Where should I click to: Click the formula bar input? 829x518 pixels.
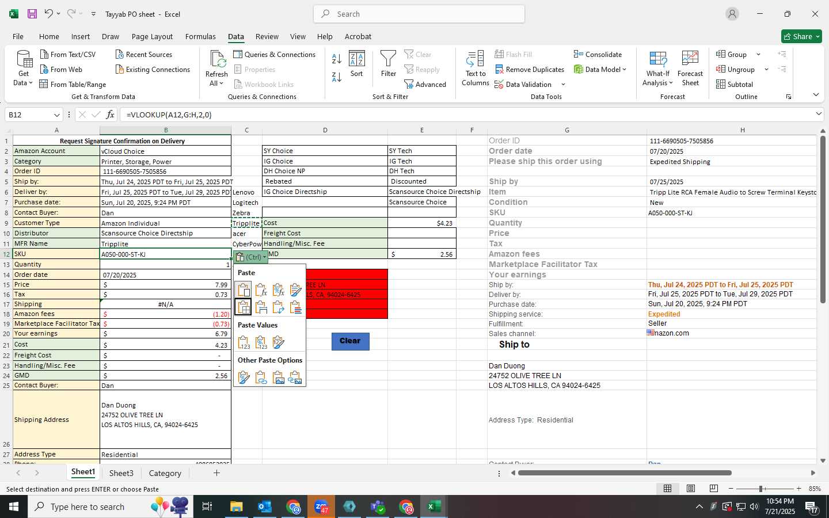(x=466, y=115)
